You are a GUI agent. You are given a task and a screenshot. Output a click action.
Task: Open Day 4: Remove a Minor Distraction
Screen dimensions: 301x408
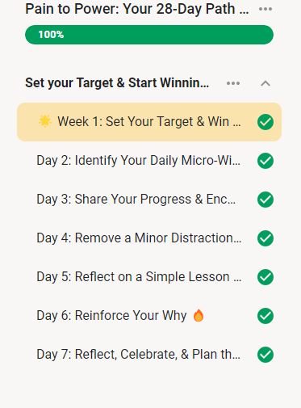(139, 238)
